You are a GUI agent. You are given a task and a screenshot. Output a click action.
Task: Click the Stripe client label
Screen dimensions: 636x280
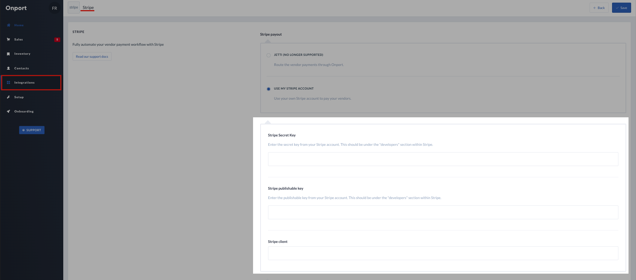pos(278,242)
